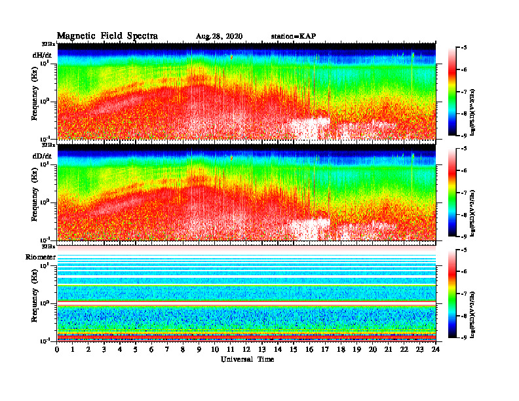
Task: Click the "1" hour tick label
Action: pyautogui.click(x=73, y=349)
